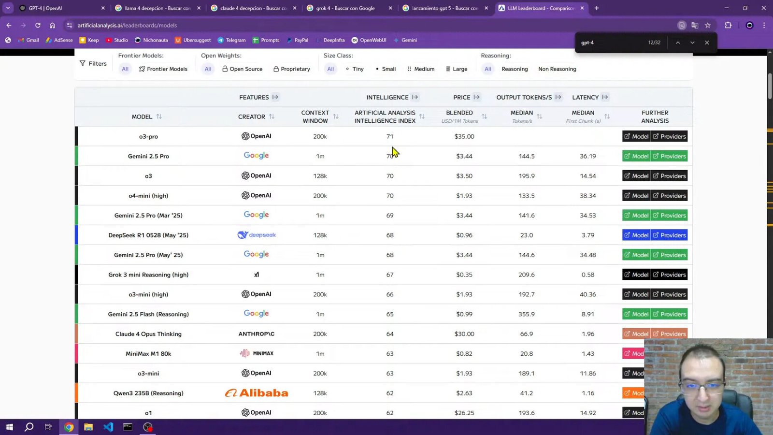The image size is (773, 435).
Task: Open Model analysis for DeepSeek R1 0528
Action: [x=636, y=235]
